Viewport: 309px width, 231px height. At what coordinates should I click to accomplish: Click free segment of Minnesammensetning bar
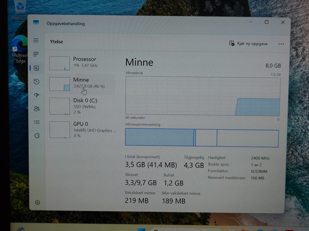click(x=248, y=138)
